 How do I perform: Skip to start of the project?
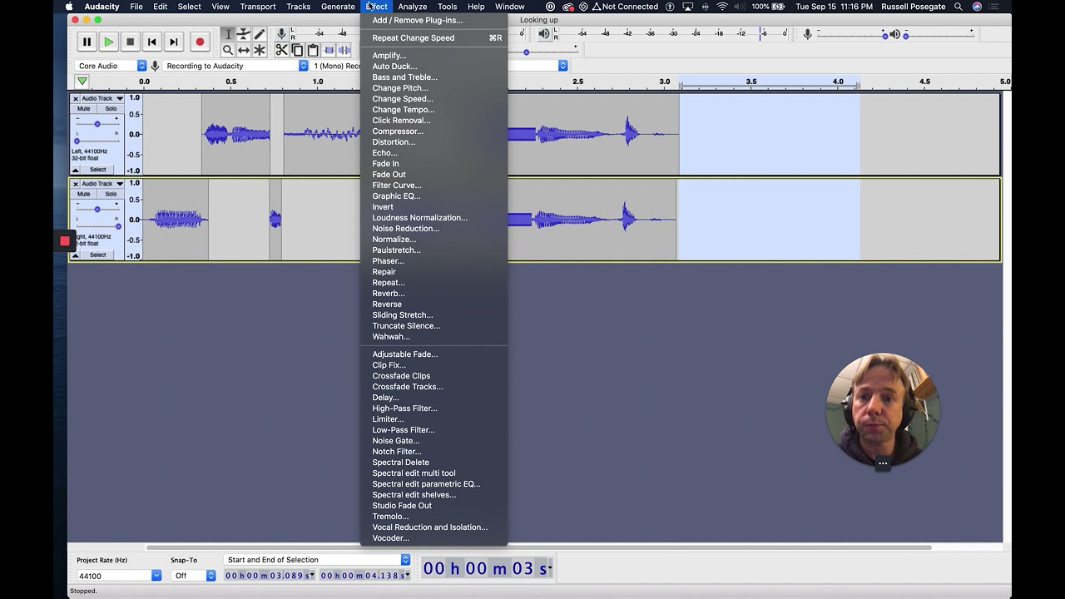click(x=151, y=42)
